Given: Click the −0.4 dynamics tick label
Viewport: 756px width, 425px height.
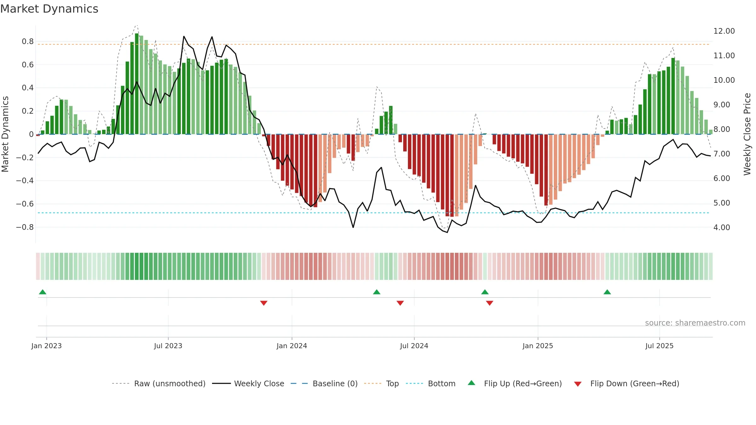Looking at the screenshot, I should pyautogui.click(x=25, y=181).
